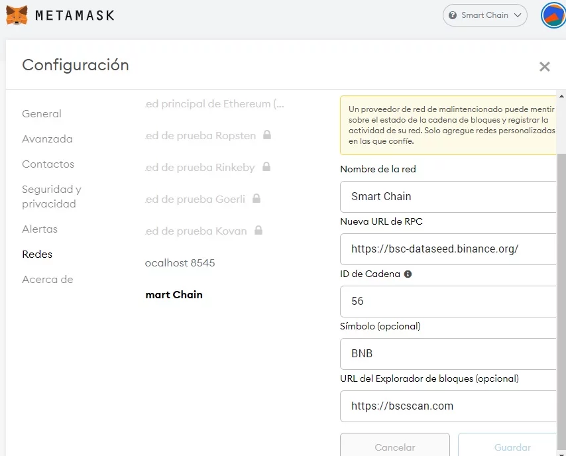
Task: Select Red de prueba Kovan network
Action: point(196,231)
